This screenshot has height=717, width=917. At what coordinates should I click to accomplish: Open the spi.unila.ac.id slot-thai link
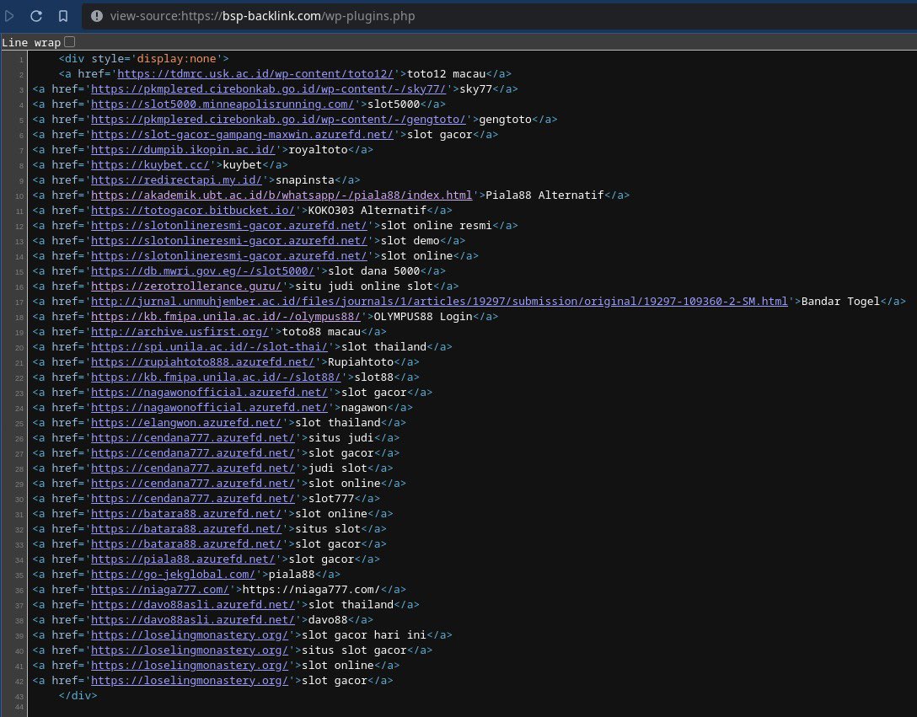click(x=209, y=347)
